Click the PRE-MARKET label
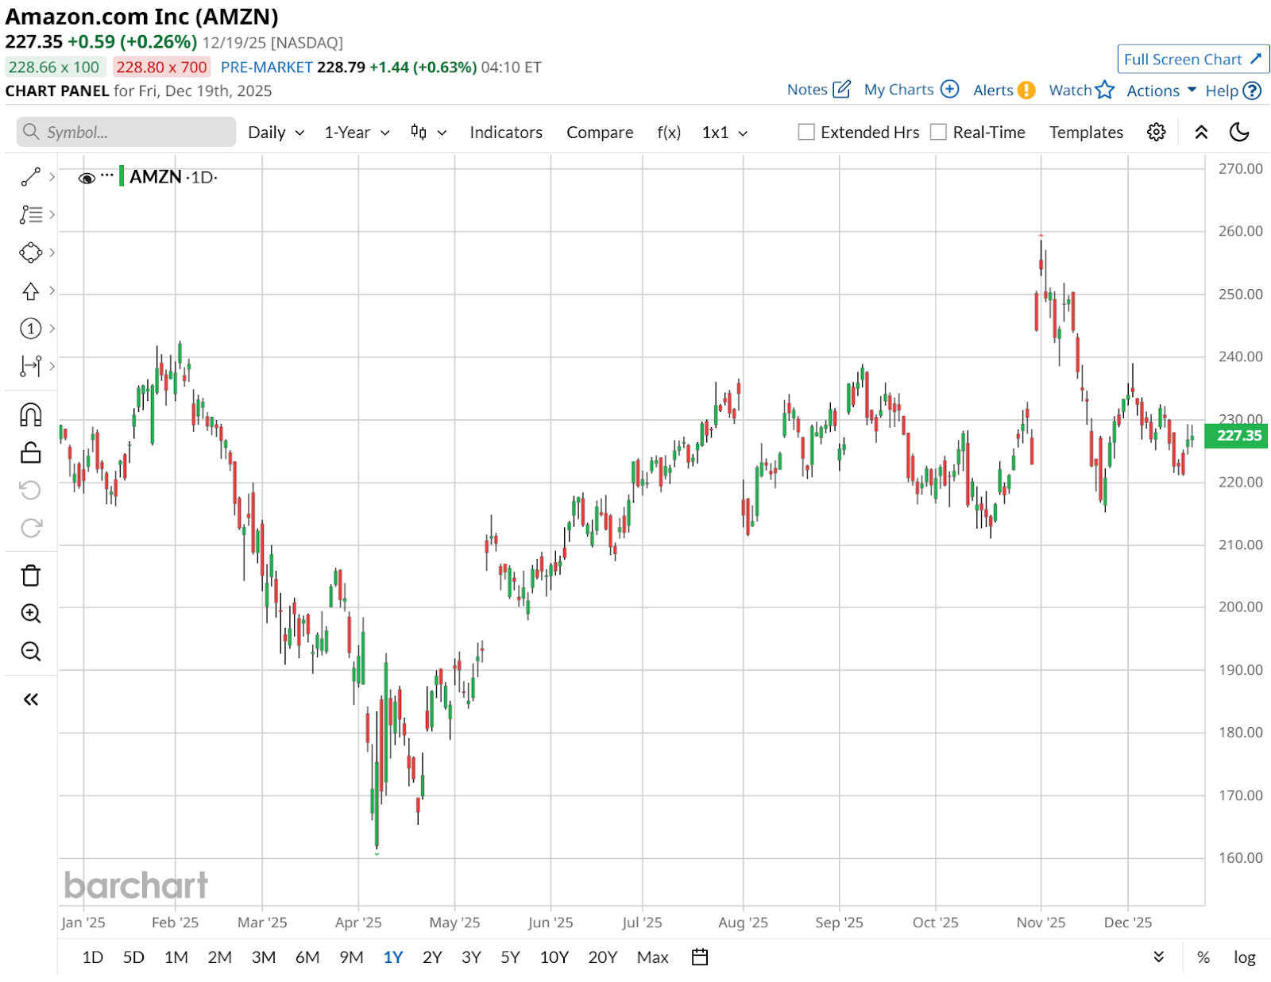This screenshot has height=982, width=1271. [266, 67]
